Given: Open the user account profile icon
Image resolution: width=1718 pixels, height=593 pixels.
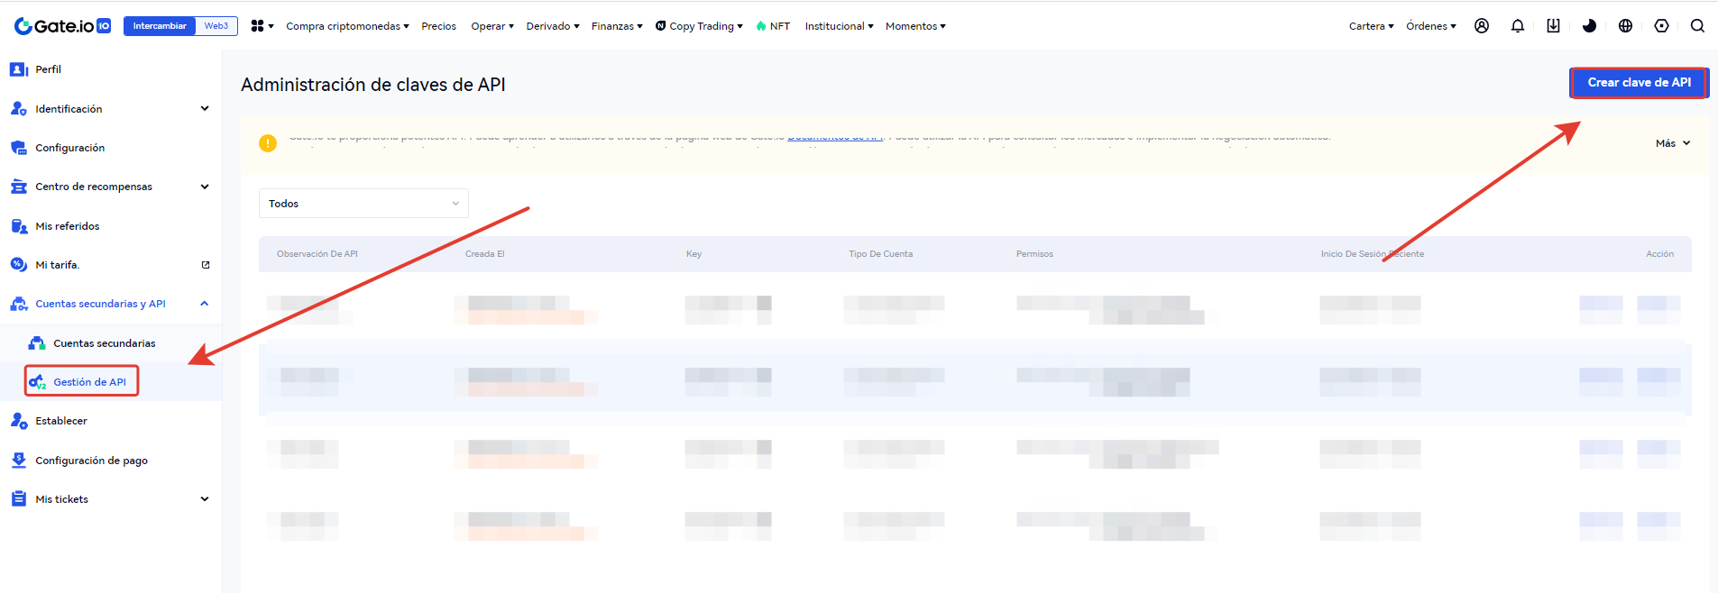Looking at the screenshot, I should point(1482,26).
